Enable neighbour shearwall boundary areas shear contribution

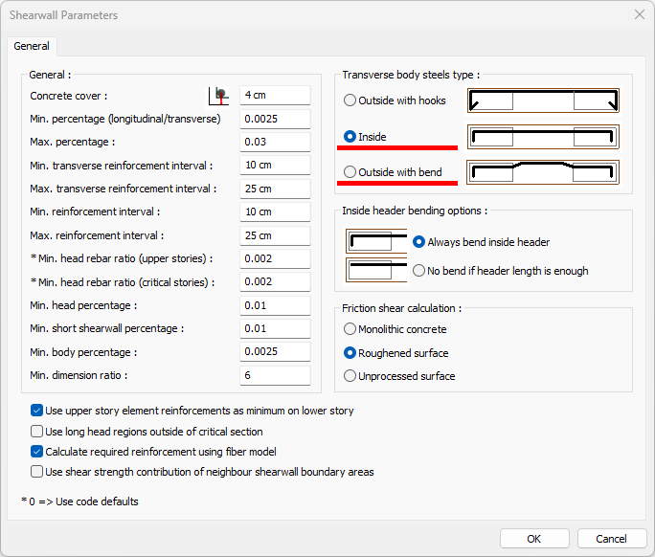[37, 472]
